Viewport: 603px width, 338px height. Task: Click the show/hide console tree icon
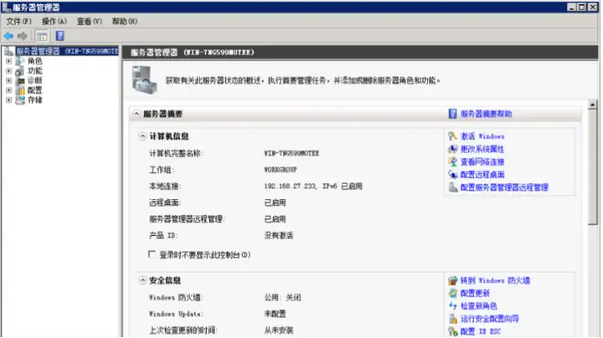42,36
